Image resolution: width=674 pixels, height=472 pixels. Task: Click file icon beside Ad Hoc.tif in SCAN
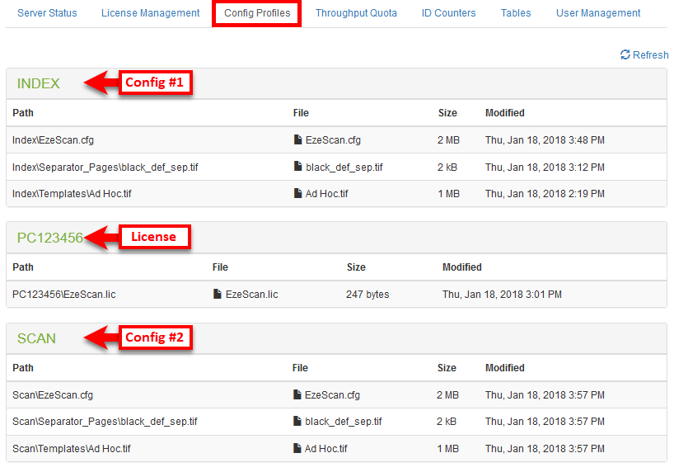click(298, 449)
